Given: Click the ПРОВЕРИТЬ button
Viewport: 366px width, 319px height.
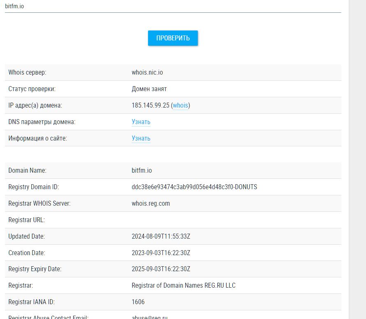Looking at the screenshot, I should click(x=173, y=38).
